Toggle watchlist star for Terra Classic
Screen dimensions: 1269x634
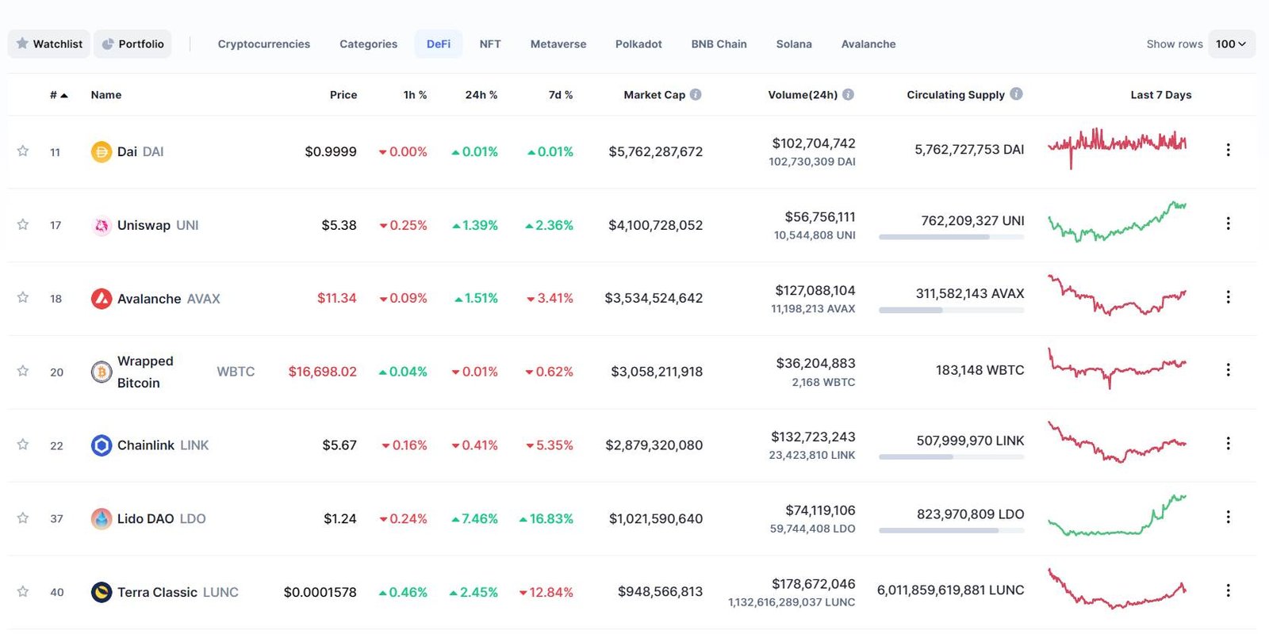click(23, 591)
